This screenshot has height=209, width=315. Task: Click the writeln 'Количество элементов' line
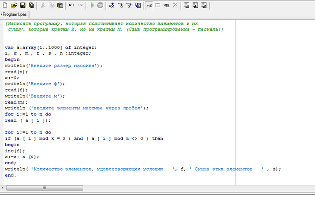point(143,169)
